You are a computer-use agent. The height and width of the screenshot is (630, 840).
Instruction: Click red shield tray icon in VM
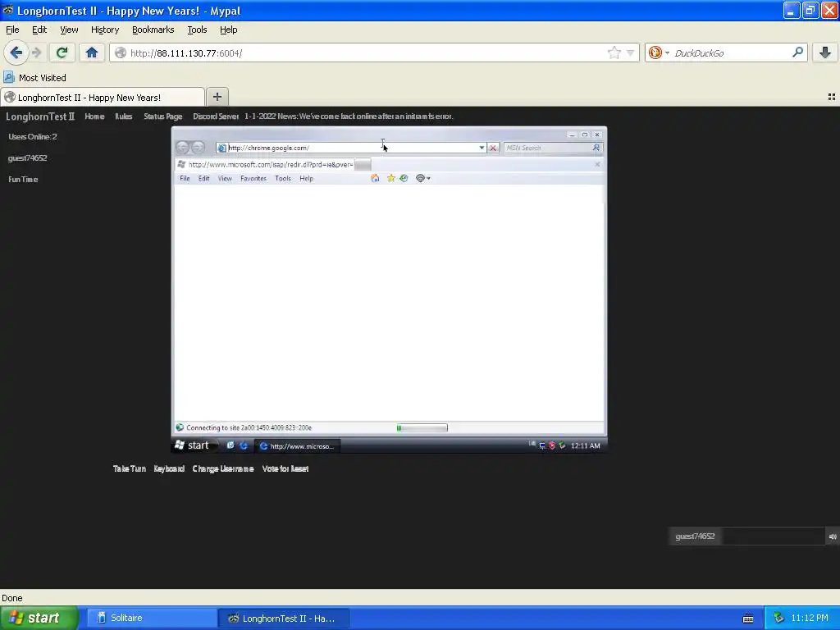tap(552, 445)
